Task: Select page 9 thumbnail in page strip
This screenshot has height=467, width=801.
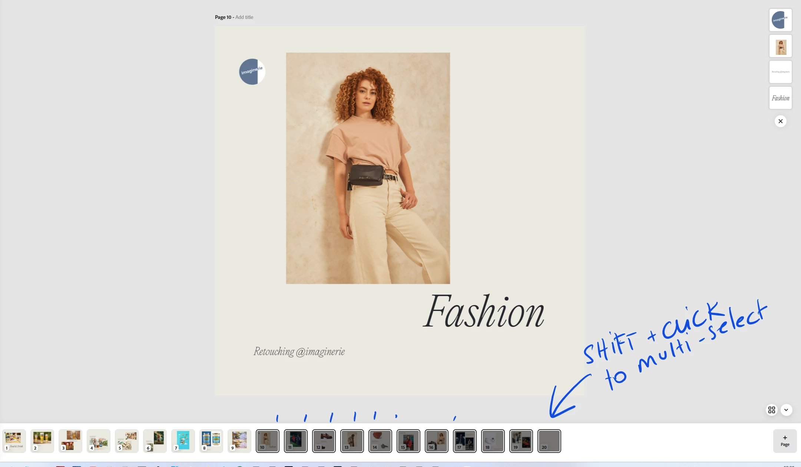Action: coord(239,440)
